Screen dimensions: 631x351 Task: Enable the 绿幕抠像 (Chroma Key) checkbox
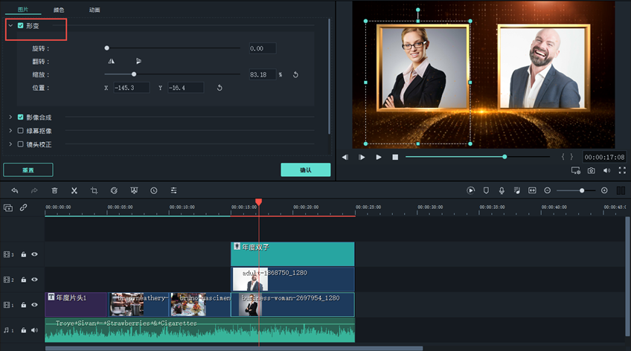[21, 131]
